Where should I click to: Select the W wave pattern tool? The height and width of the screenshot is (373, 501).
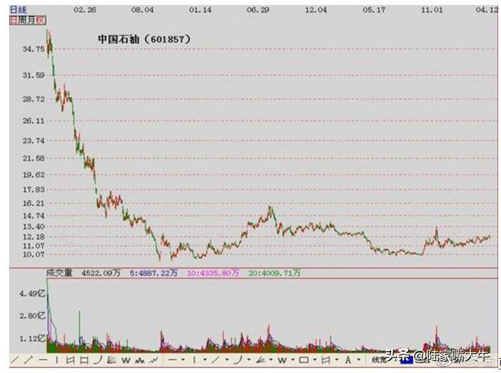click(126, 360)
